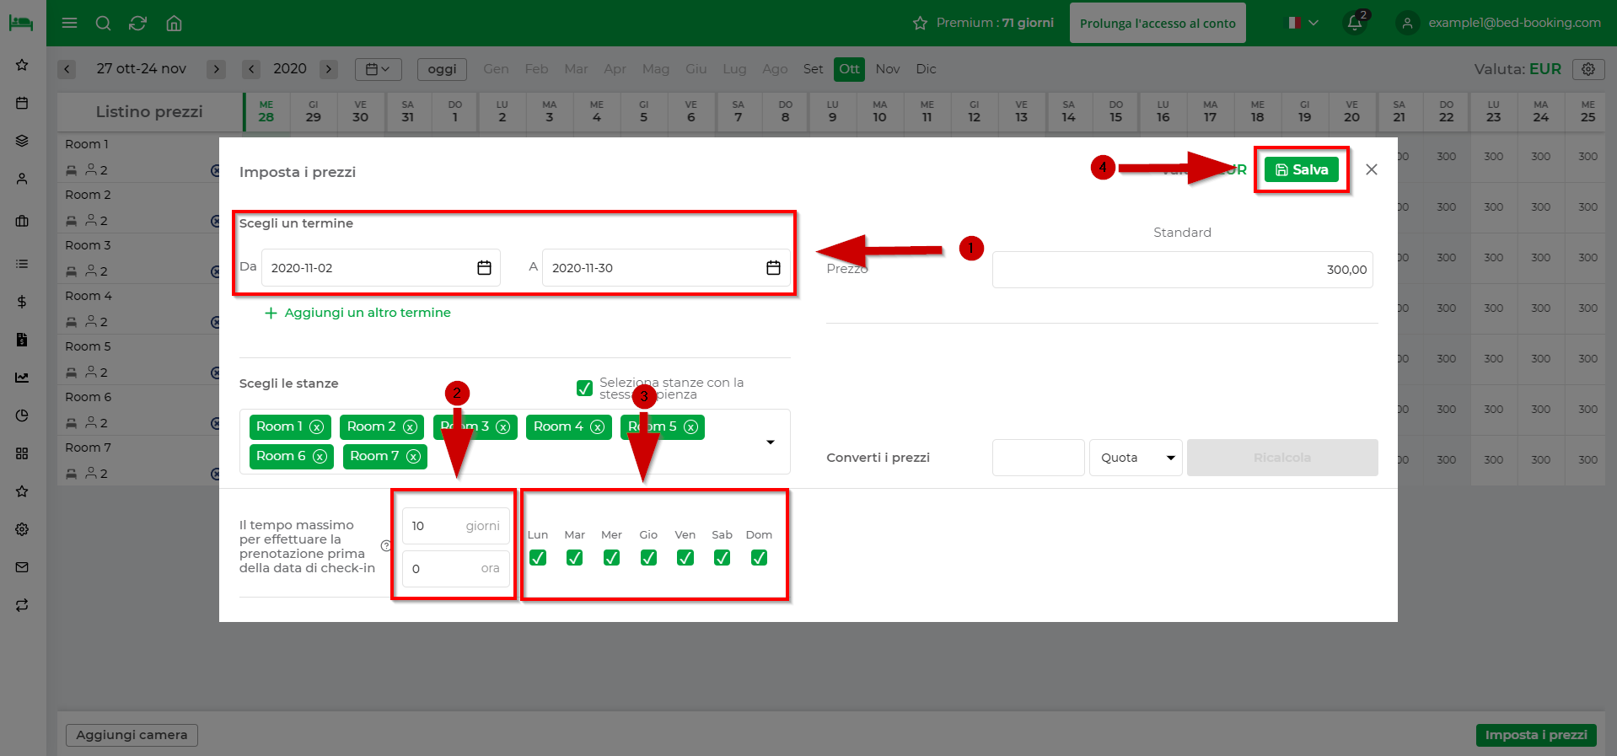
Task: Open the notifications bell
Action: (1355, 23)
